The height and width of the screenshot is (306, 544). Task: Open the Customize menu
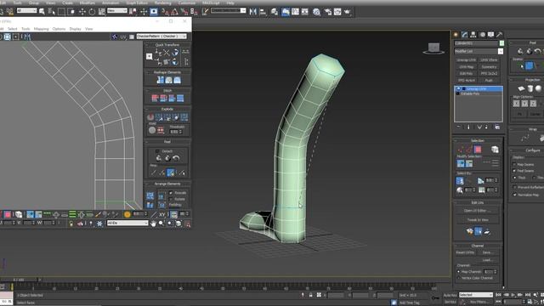click(187, 3)
